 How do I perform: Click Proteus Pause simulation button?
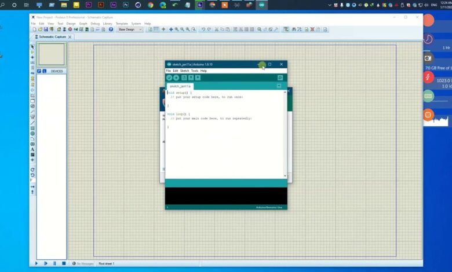coord(55,263)
